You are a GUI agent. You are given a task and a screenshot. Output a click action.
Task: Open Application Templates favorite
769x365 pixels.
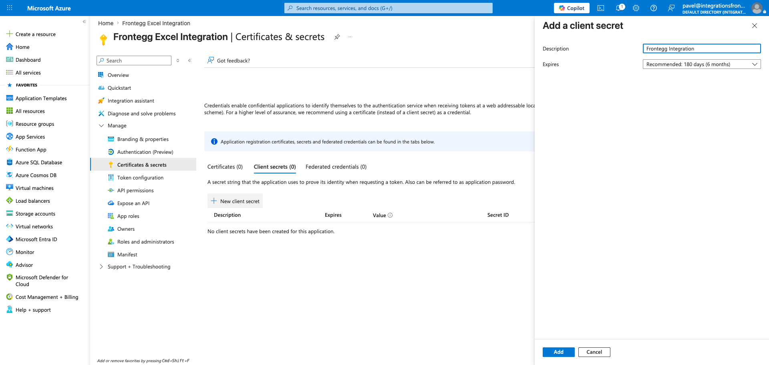(41, 98)
